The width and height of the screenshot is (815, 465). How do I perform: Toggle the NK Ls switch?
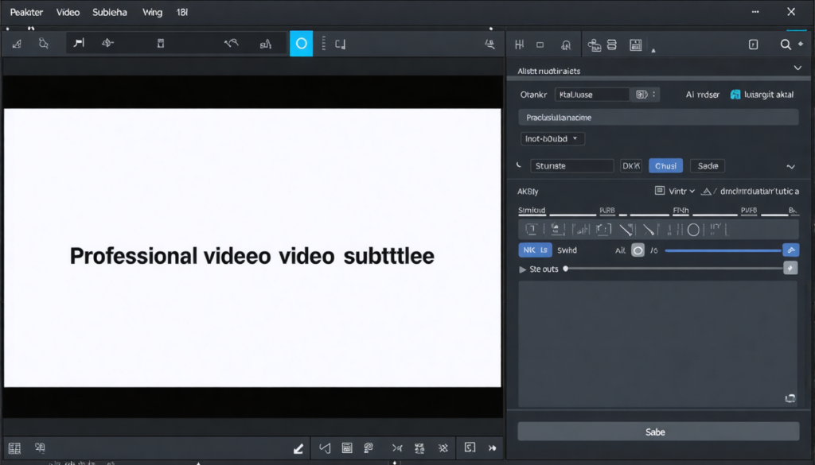(534, 250)
